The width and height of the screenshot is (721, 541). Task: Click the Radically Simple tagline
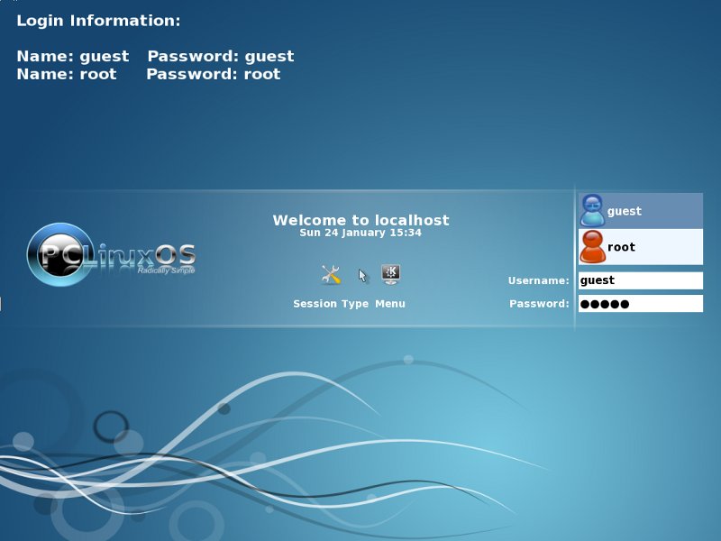pos(165,270)
